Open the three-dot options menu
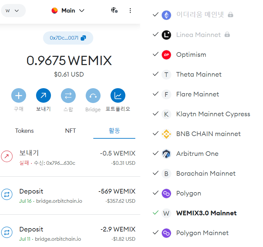This screenshot has height=247, width=263. (x=130, y=11)
